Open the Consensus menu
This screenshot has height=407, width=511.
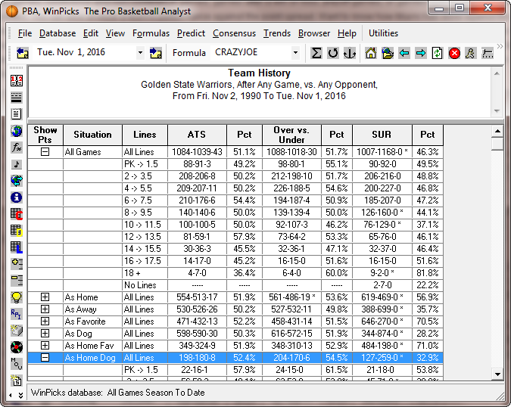click(235, 33)
